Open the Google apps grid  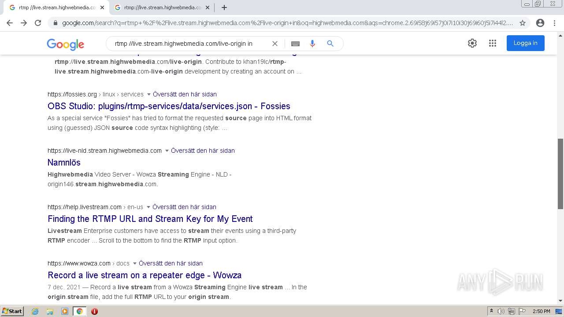(x=493, y=43)
